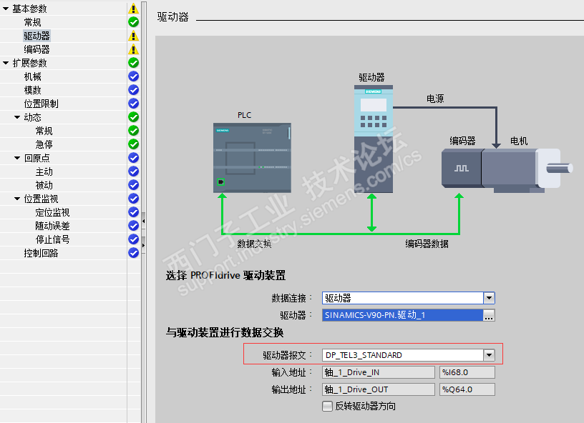Viewport: 584px width, 423px height.
Task: Click the motor image in diagram
Action: tap(527, 170)
